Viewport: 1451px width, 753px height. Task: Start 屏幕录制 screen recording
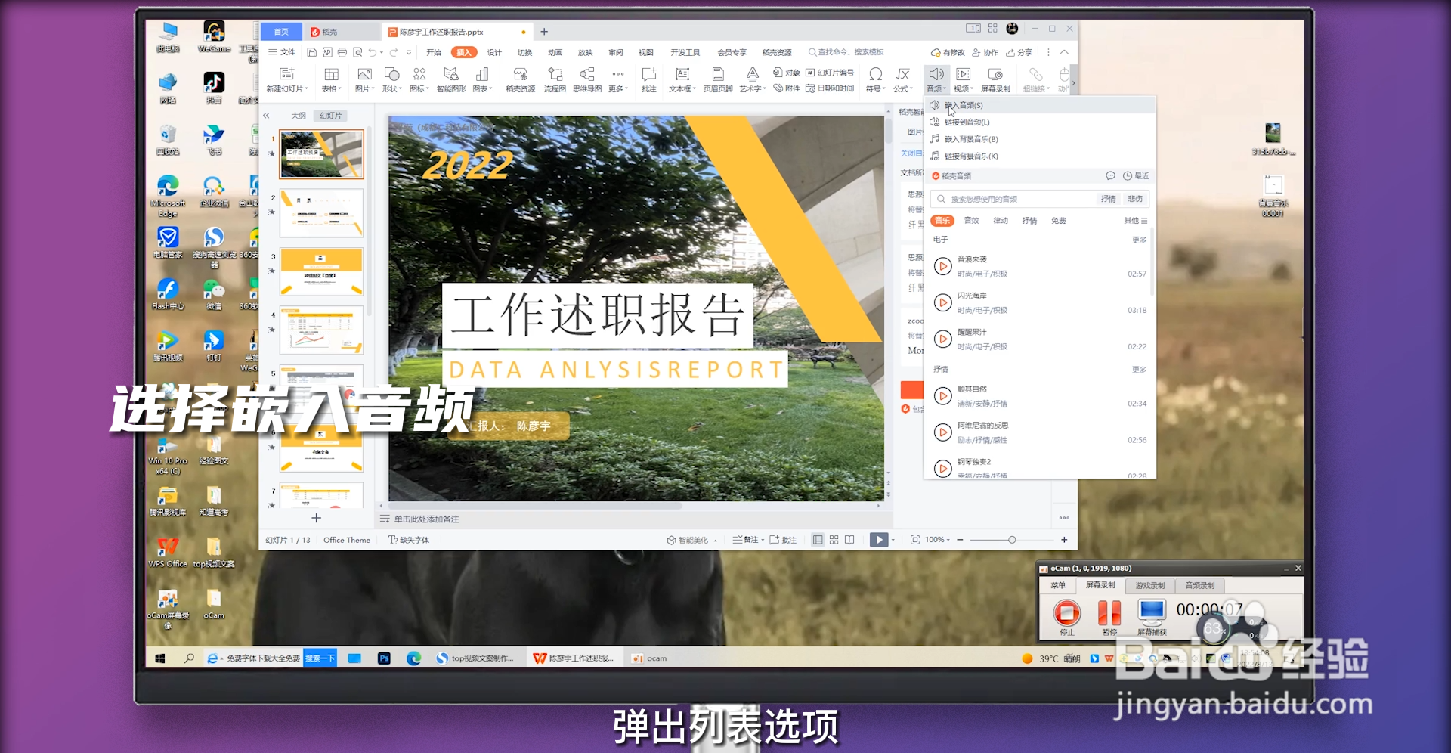tap(995, 79)
